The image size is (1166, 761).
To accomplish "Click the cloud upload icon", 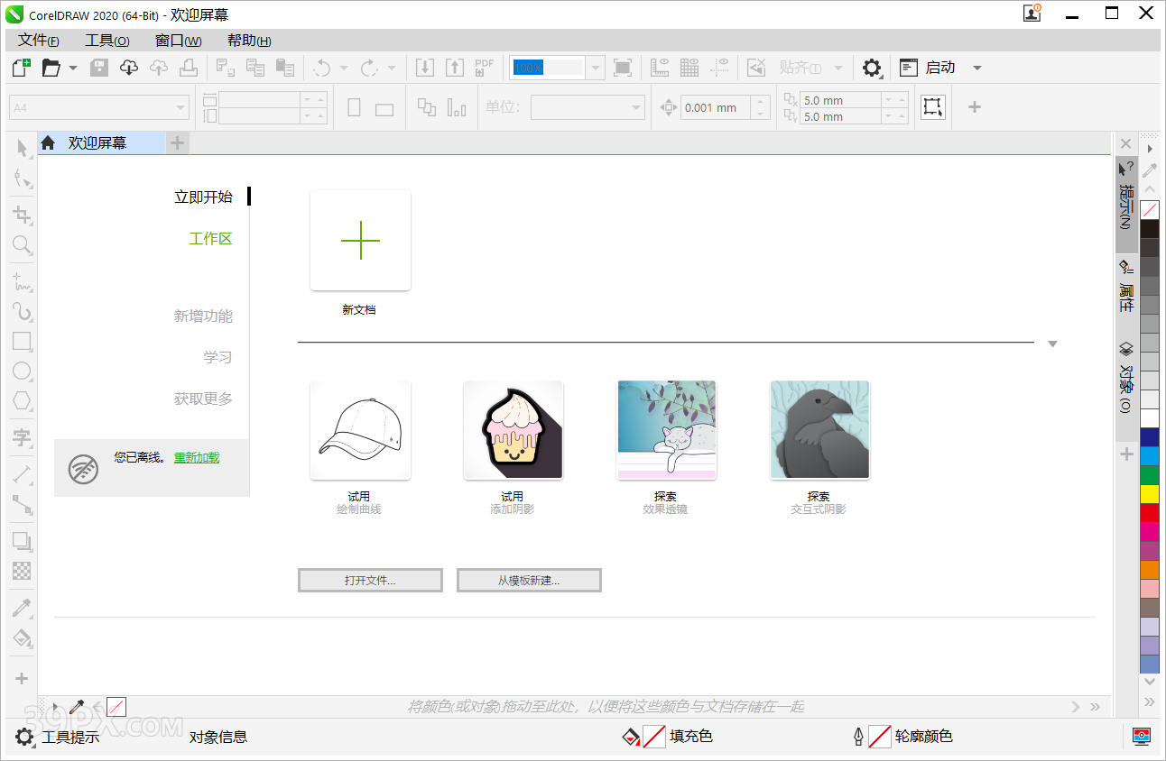I will click(159, 68).
